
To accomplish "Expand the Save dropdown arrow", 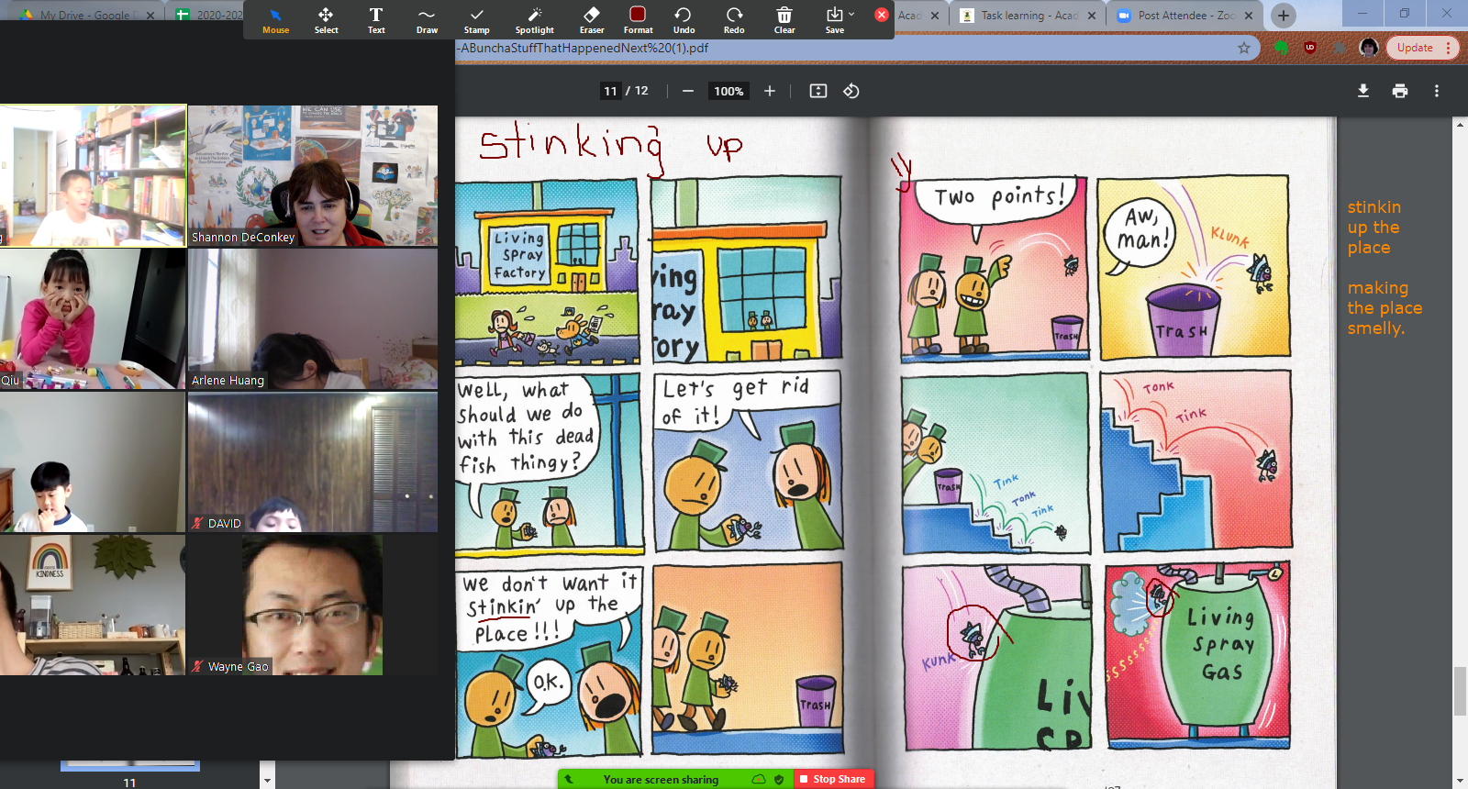I will coord(851,14).
